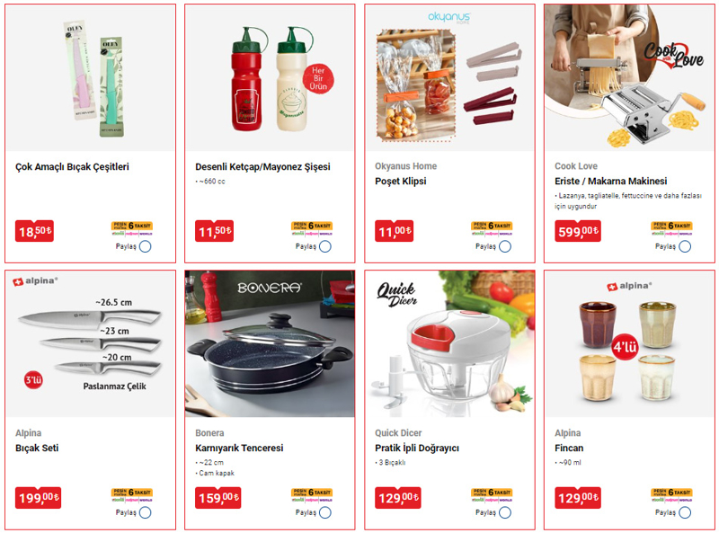
Task: Toggle Paylaş circle for Çok Amaçlı Bıçak Çeşitleri
Action: click(146, 247)
